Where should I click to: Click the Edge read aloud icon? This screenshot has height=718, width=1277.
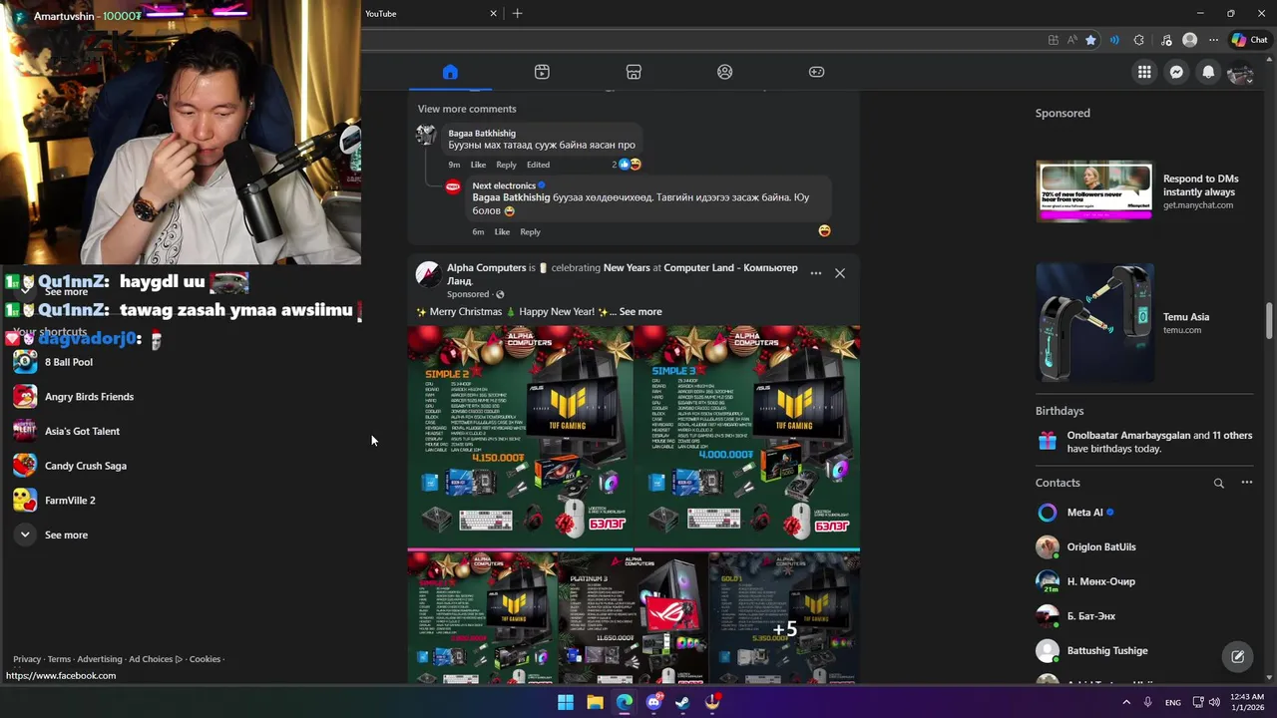[1072, 40]
